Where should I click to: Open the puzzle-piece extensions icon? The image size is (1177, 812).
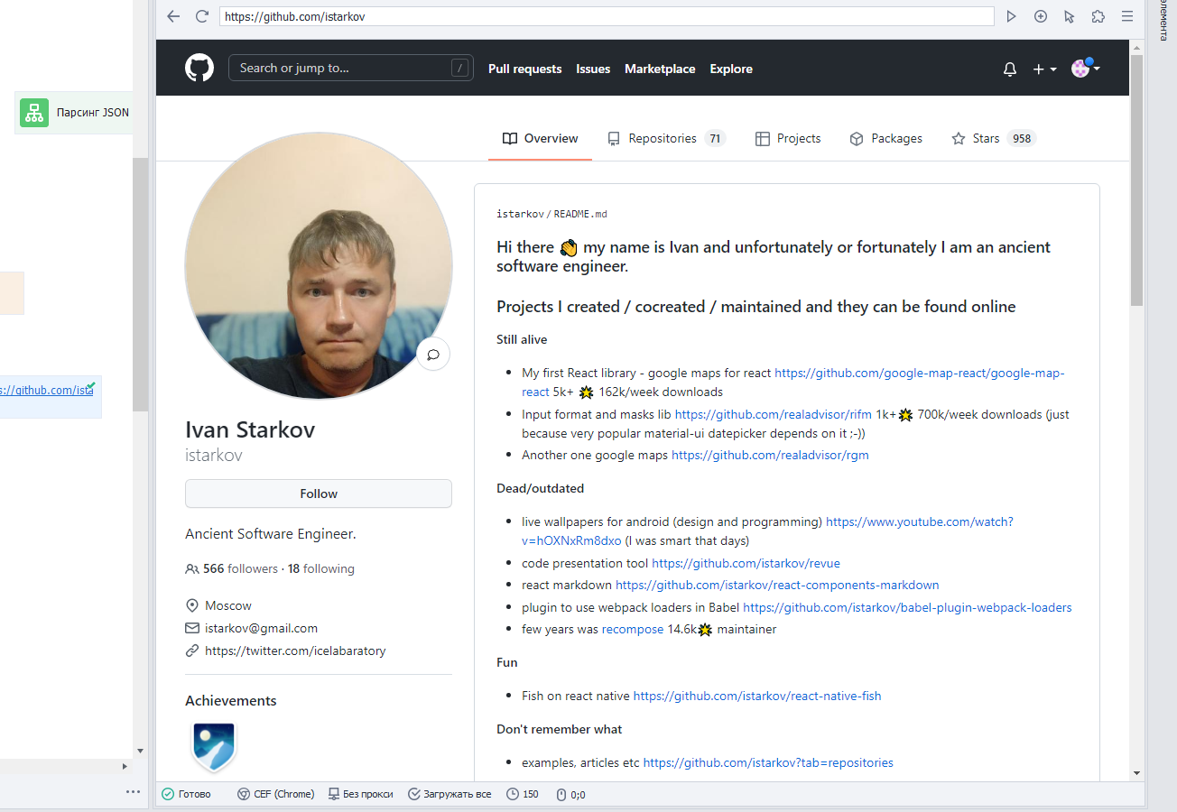point(1098,16)
